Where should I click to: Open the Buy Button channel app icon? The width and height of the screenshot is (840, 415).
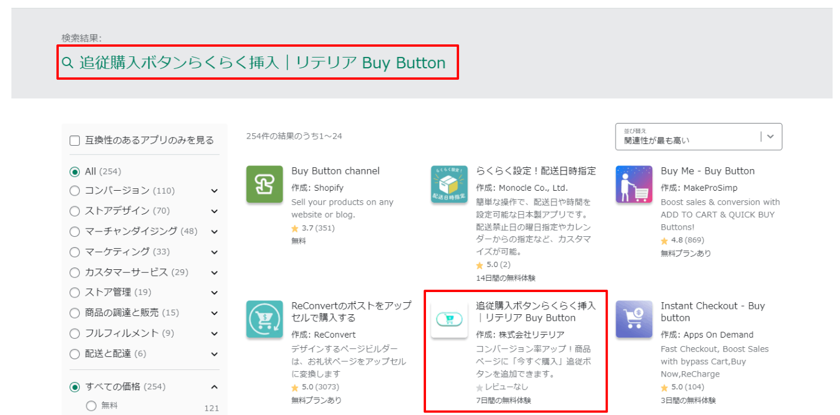265,184
